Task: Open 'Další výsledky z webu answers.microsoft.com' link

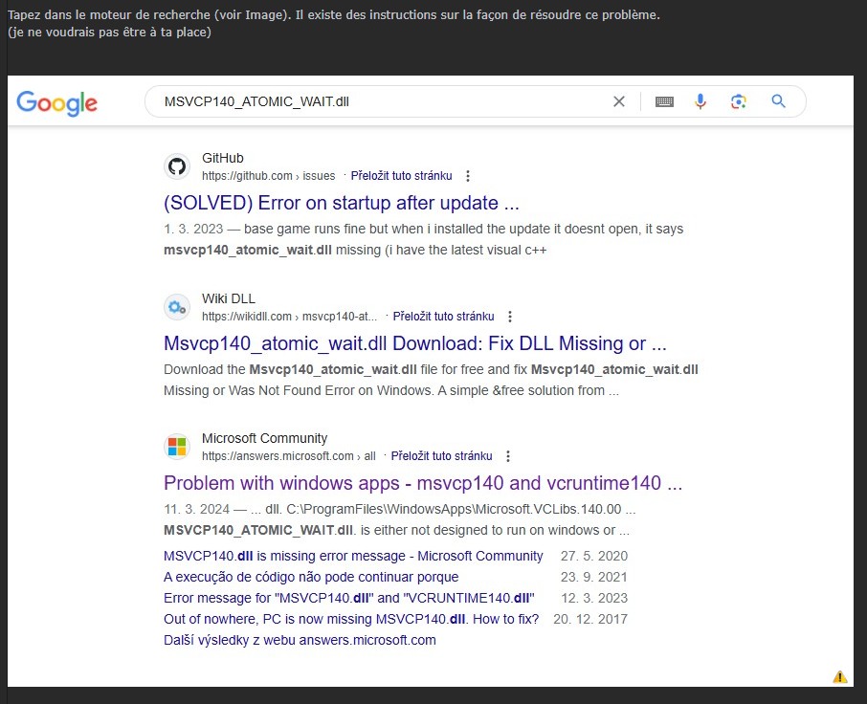Action: pos(300,640)
